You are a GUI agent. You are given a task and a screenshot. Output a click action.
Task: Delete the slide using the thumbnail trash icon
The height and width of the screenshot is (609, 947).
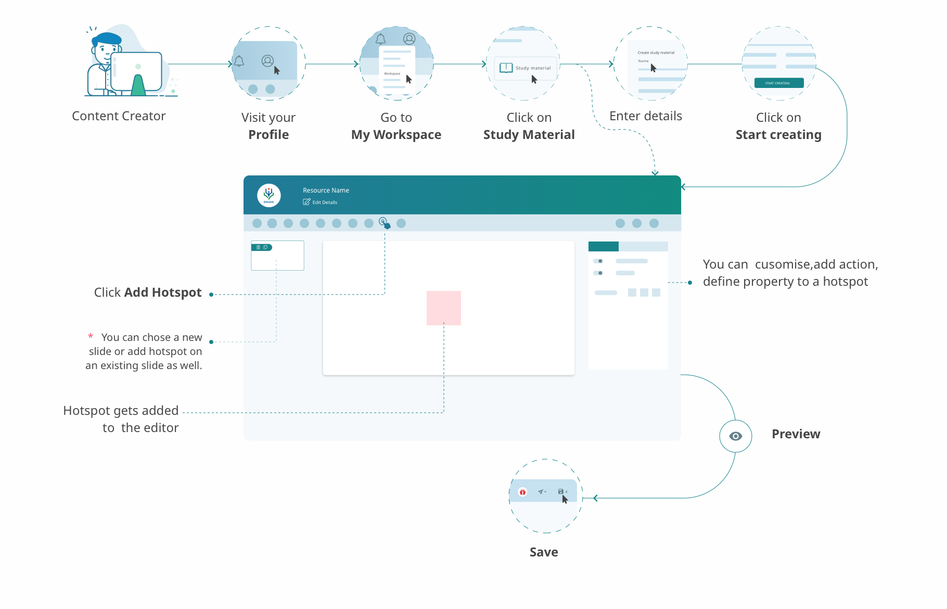(258, 247)
